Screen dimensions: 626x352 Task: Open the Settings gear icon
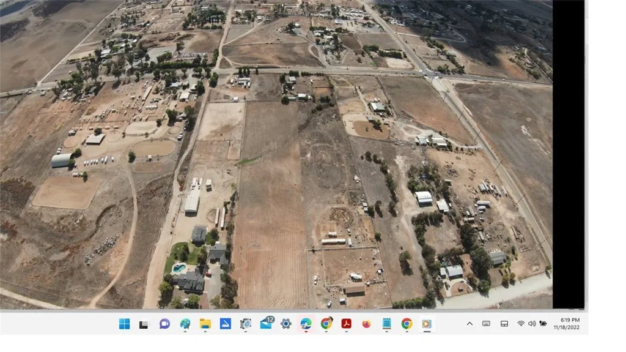[286, 324]
